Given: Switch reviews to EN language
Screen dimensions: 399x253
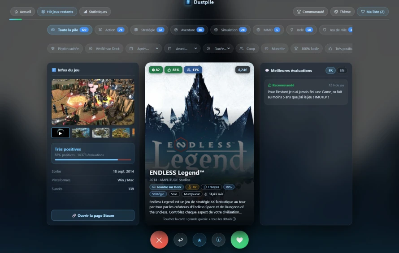Looking at the screenshot, I should click(x=342, y=70).
